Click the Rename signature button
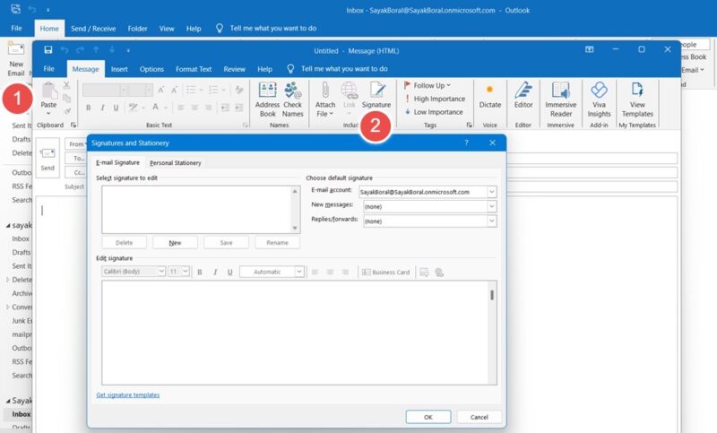 coord(277,242)
